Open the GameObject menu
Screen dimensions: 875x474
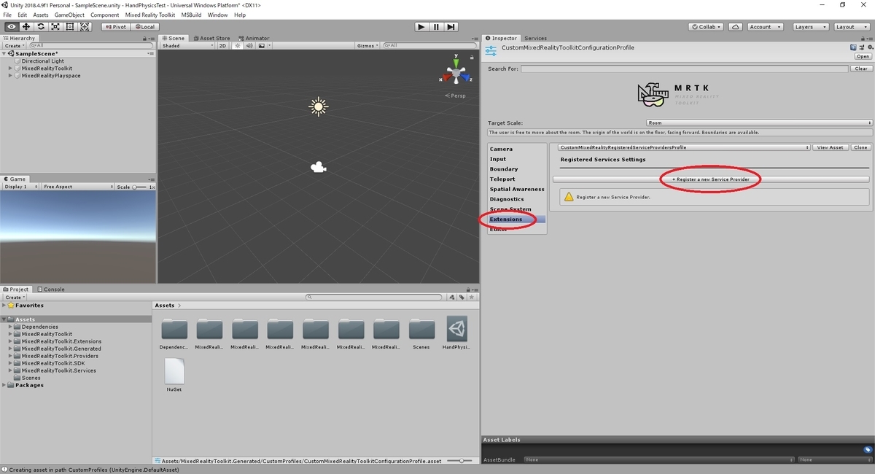point(69,15)
